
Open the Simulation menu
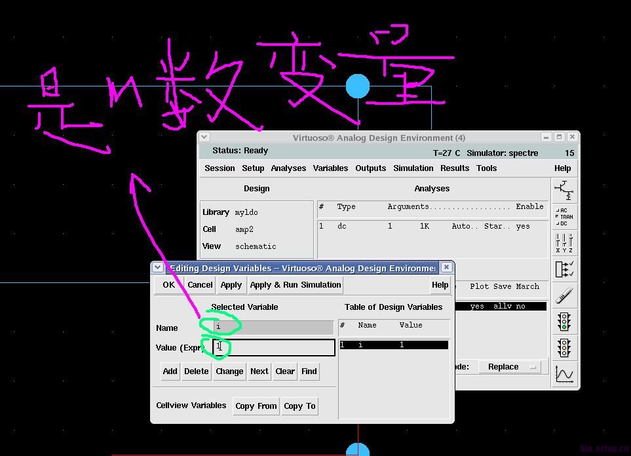(413, 168)
